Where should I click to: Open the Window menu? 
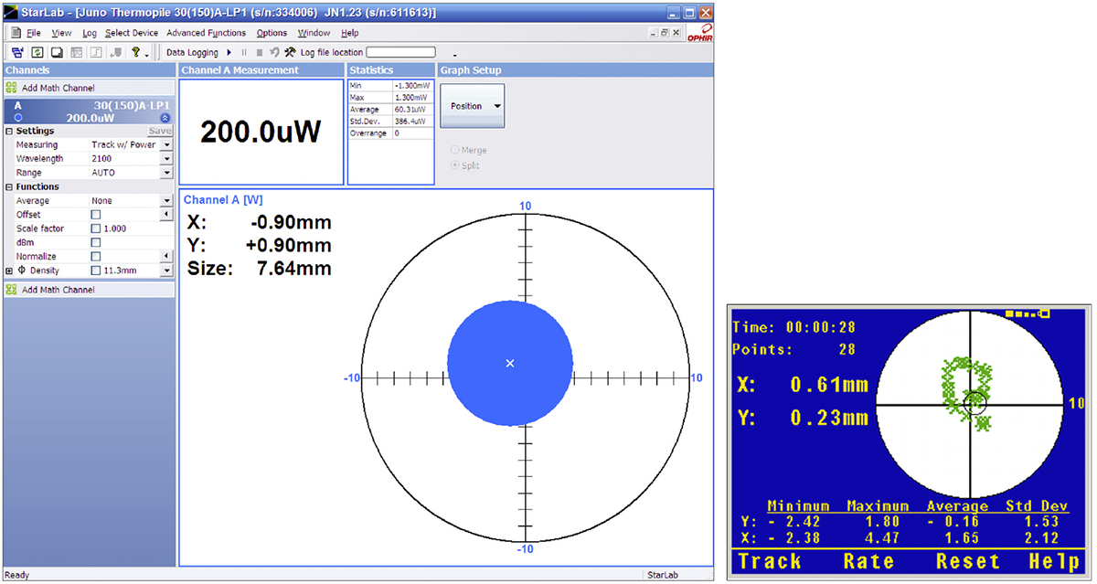(x=314, y=33)
